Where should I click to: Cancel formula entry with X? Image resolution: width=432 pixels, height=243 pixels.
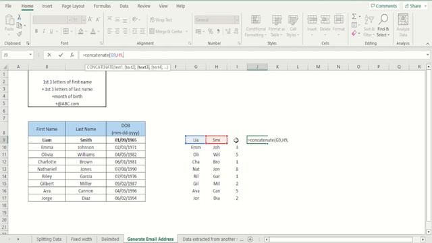click(x=49, y=55)
